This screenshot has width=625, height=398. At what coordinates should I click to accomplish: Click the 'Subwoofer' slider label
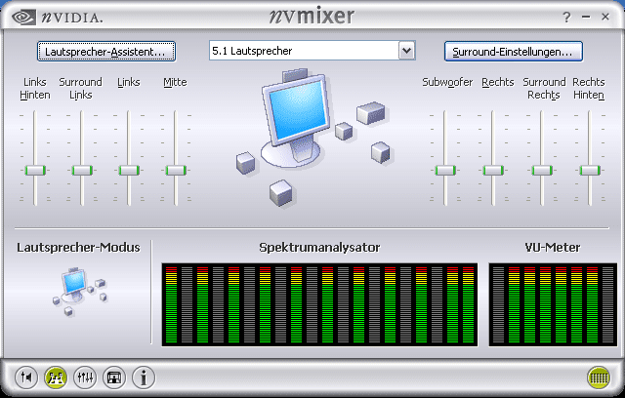coord(447,82)
